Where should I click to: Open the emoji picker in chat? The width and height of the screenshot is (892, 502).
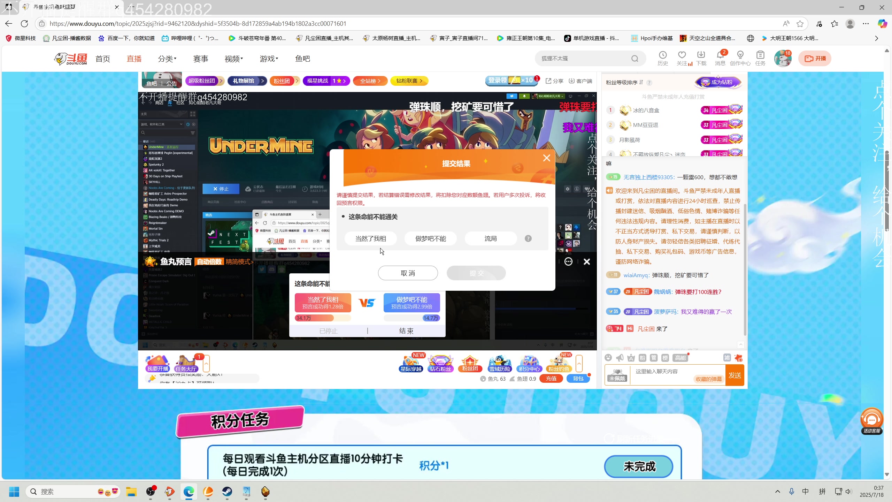point(608,357)
